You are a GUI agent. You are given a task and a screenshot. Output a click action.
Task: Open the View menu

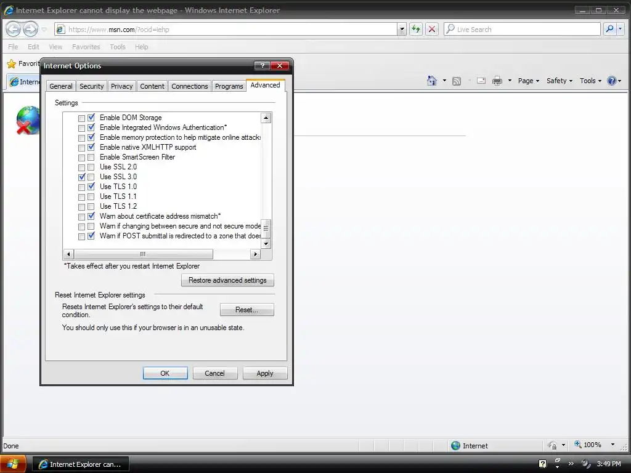pyautogui.click(x=55, y=47)
